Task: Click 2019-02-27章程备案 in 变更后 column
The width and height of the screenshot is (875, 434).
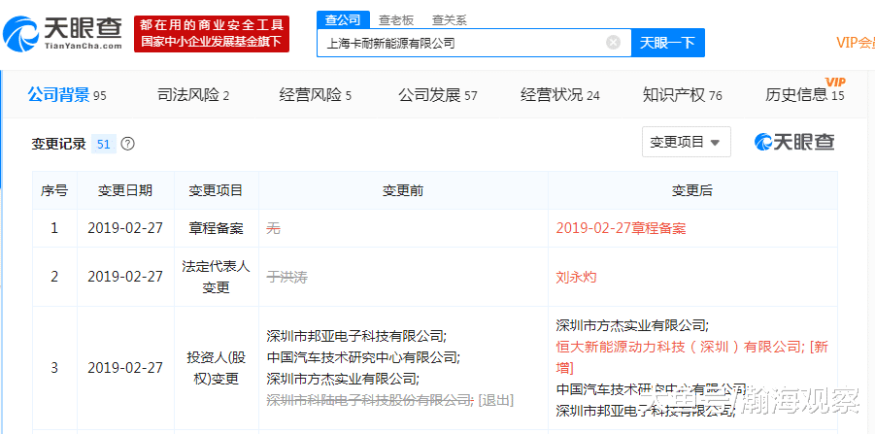Action: [622, 228]
